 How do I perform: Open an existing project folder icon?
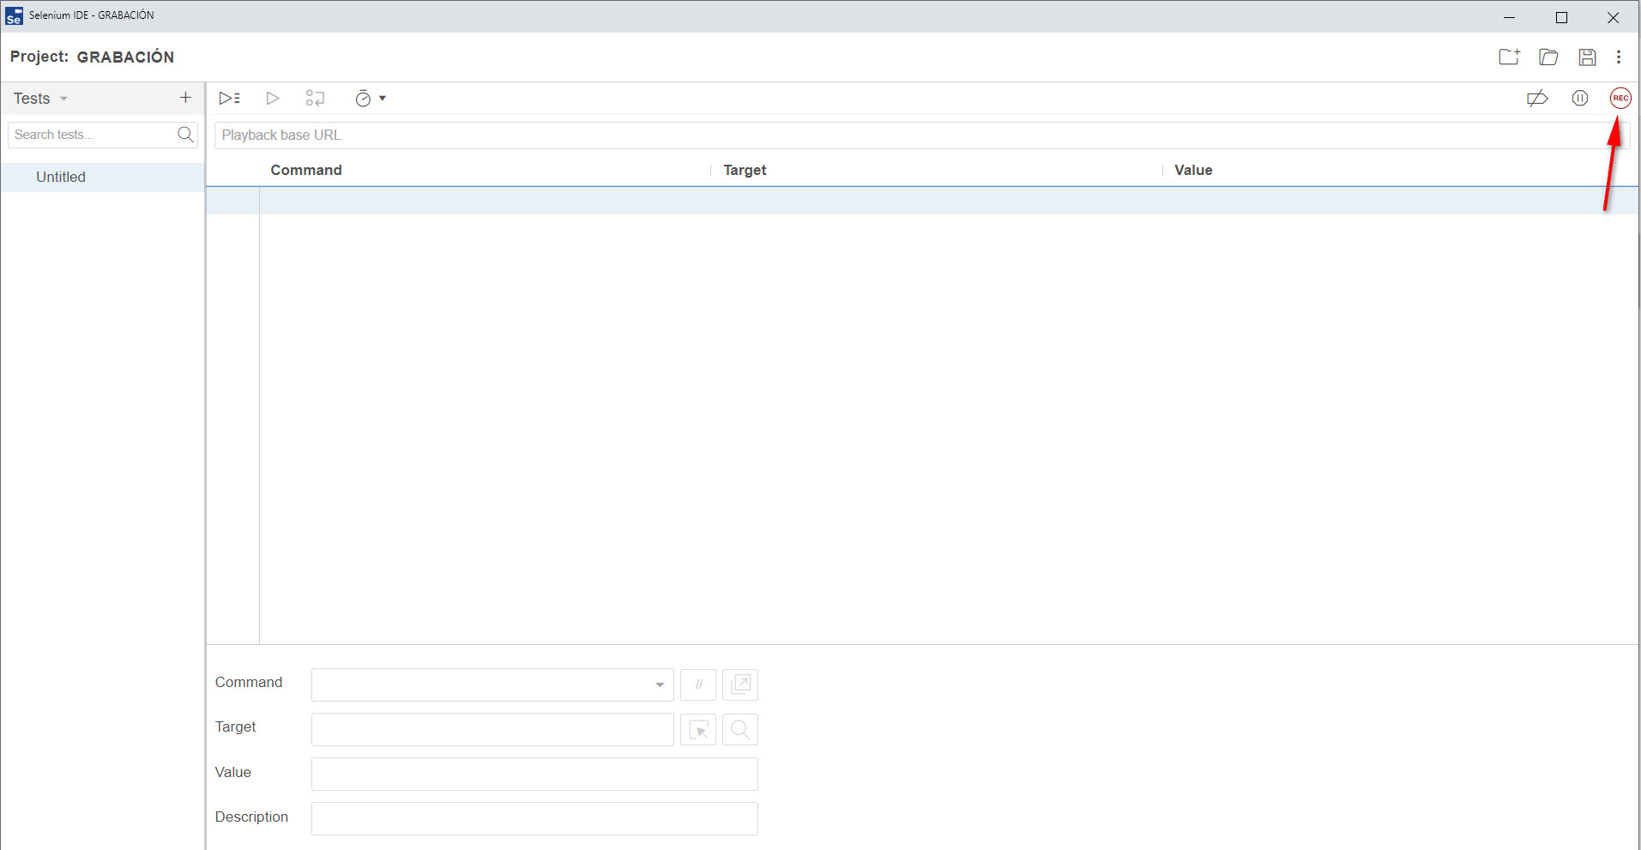(x=1548, y=57)
